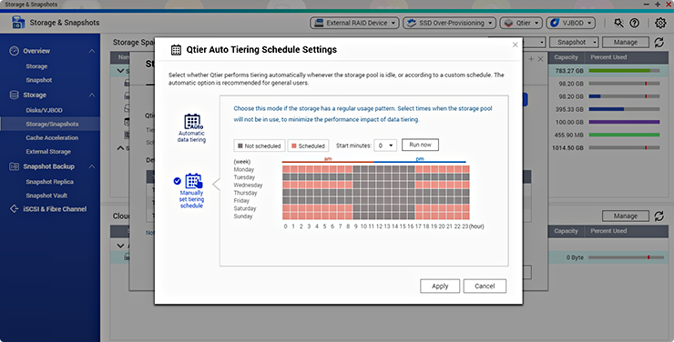
Task: Close the Qtier schedule settings dialog
Action: point(515,45)
